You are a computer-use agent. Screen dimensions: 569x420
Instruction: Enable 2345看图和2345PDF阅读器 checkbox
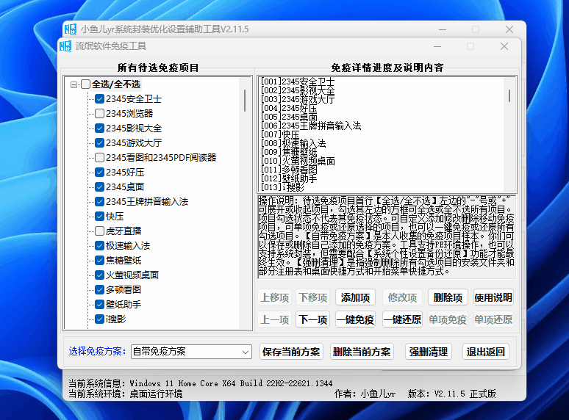click(x=99, y=158)
